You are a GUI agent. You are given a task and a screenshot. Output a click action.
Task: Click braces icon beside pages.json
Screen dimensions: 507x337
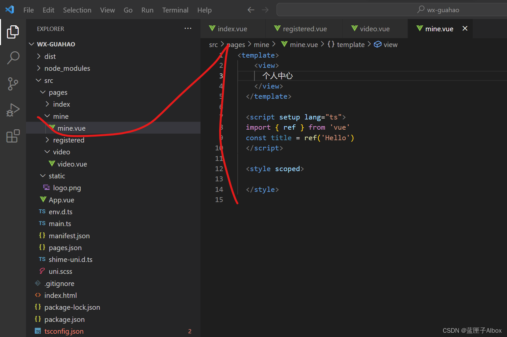[x=42, y=247]
